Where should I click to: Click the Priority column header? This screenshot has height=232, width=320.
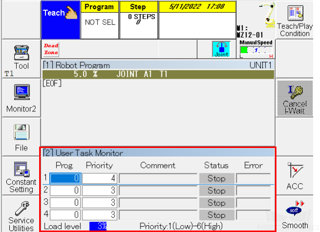click(99, 166)
